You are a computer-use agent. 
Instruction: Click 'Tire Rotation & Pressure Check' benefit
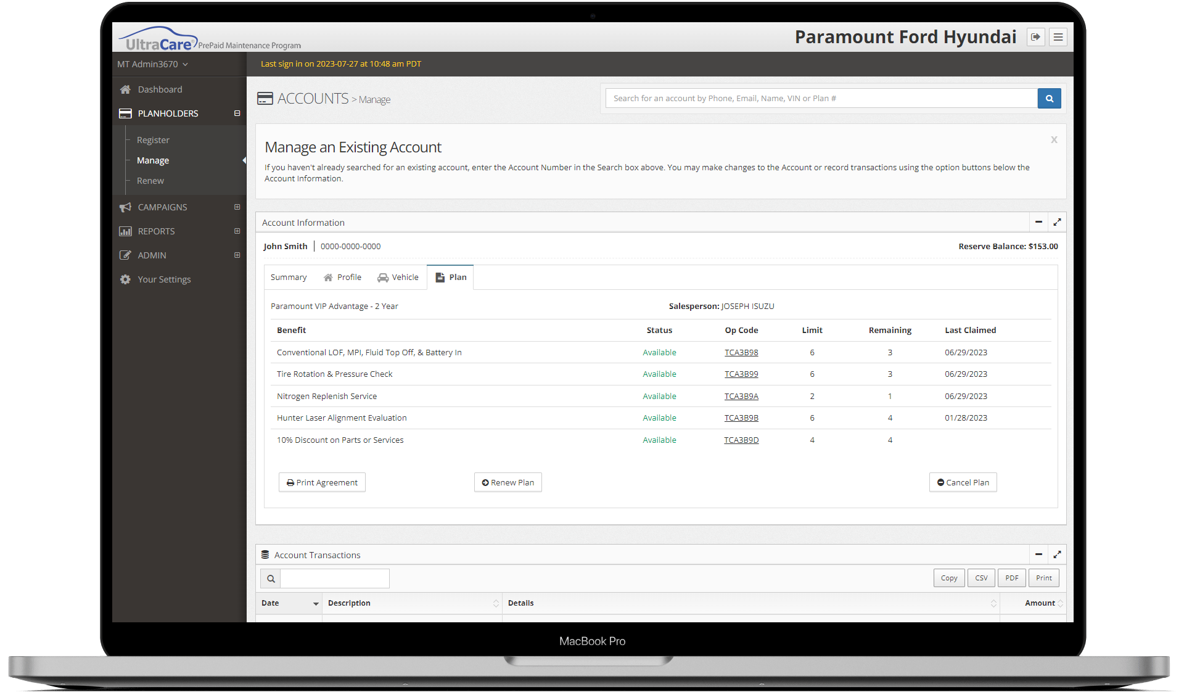click(335, 374)
